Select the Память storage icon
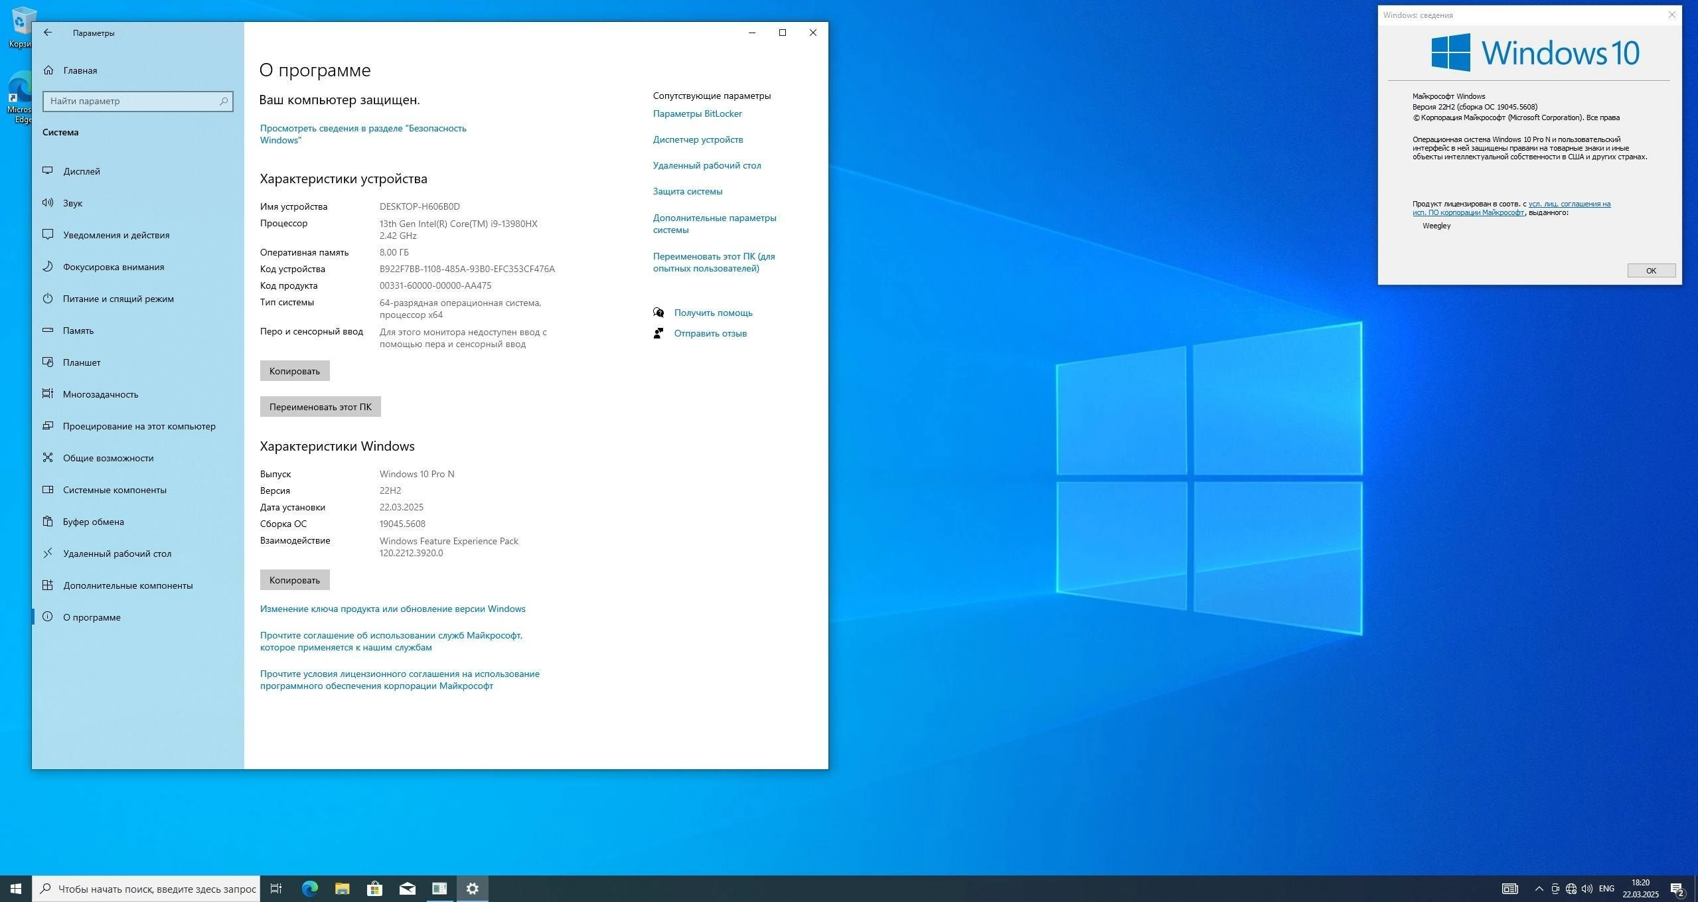The height and width of the screenshot is (902, 1698). click(48, 331)
